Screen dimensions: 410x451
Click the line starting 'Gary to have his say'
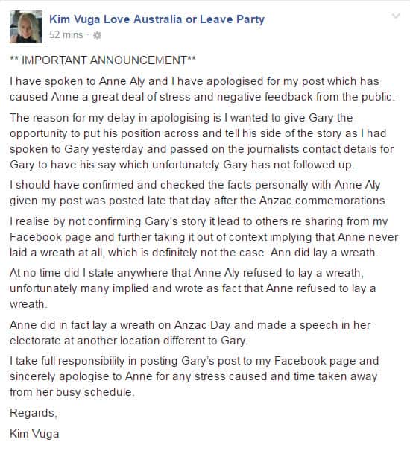click(x=182, y=165)
